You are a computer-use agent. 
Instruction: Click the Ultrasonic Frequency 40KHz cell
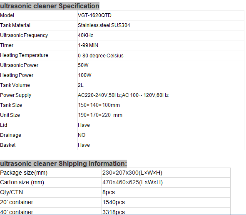pyautogui.click(x=161, y=35)
